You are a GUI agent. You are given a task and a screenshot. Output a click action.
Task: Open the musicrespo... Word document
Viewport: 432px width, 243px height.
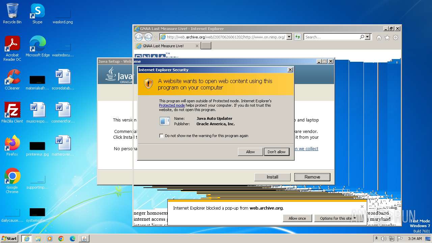click(37, 113)
